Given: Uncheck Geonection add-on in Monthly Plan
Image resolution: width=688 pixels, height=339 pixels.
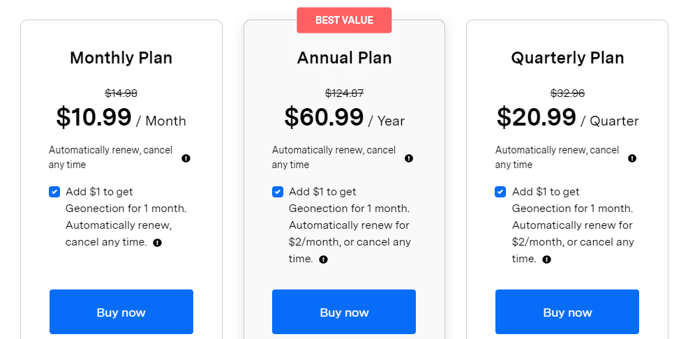Looking at the screenshot, I should point(54,192).
